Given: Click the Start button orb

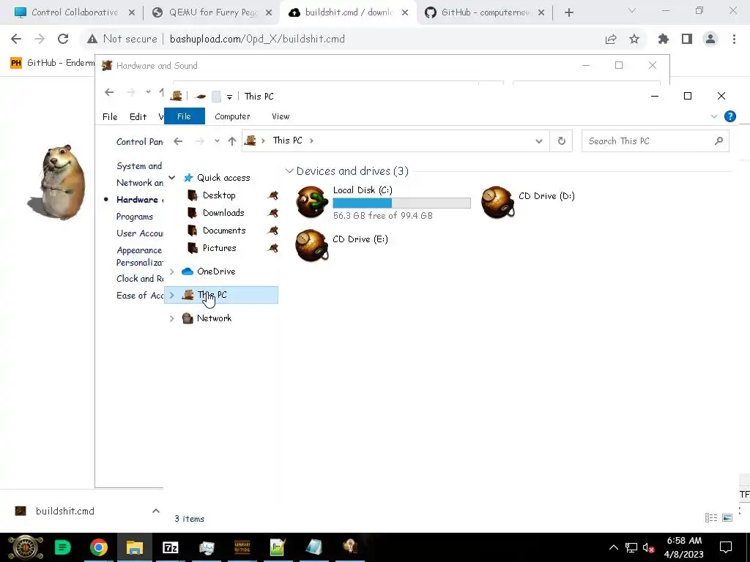Looking at the screenshot, I should click(x=26, y=547).
